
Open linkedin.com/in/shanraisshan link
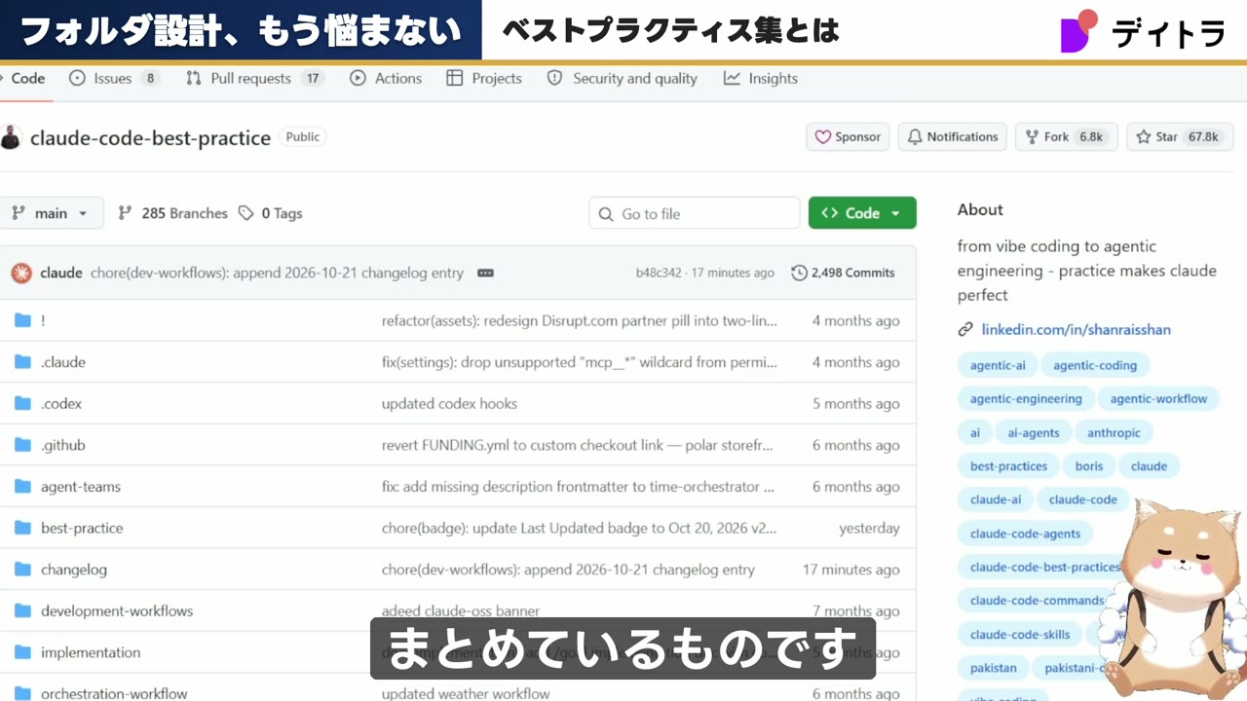coord(1076,329)
